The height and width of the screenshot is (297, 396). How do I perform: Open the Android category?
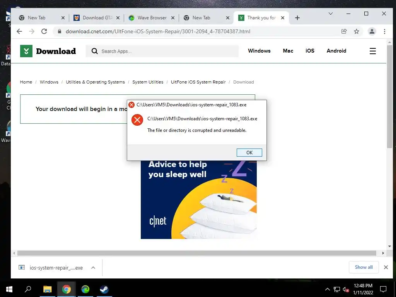pos(336,51)
